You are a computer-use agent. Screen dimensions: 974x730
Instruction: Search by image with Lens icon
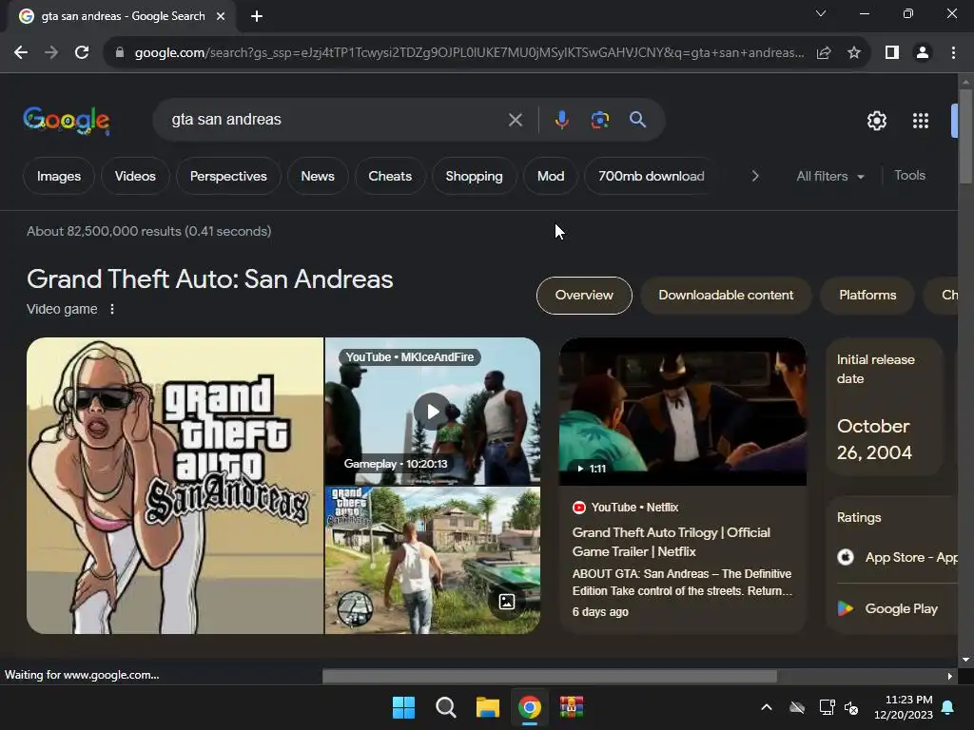coord(599,119)
